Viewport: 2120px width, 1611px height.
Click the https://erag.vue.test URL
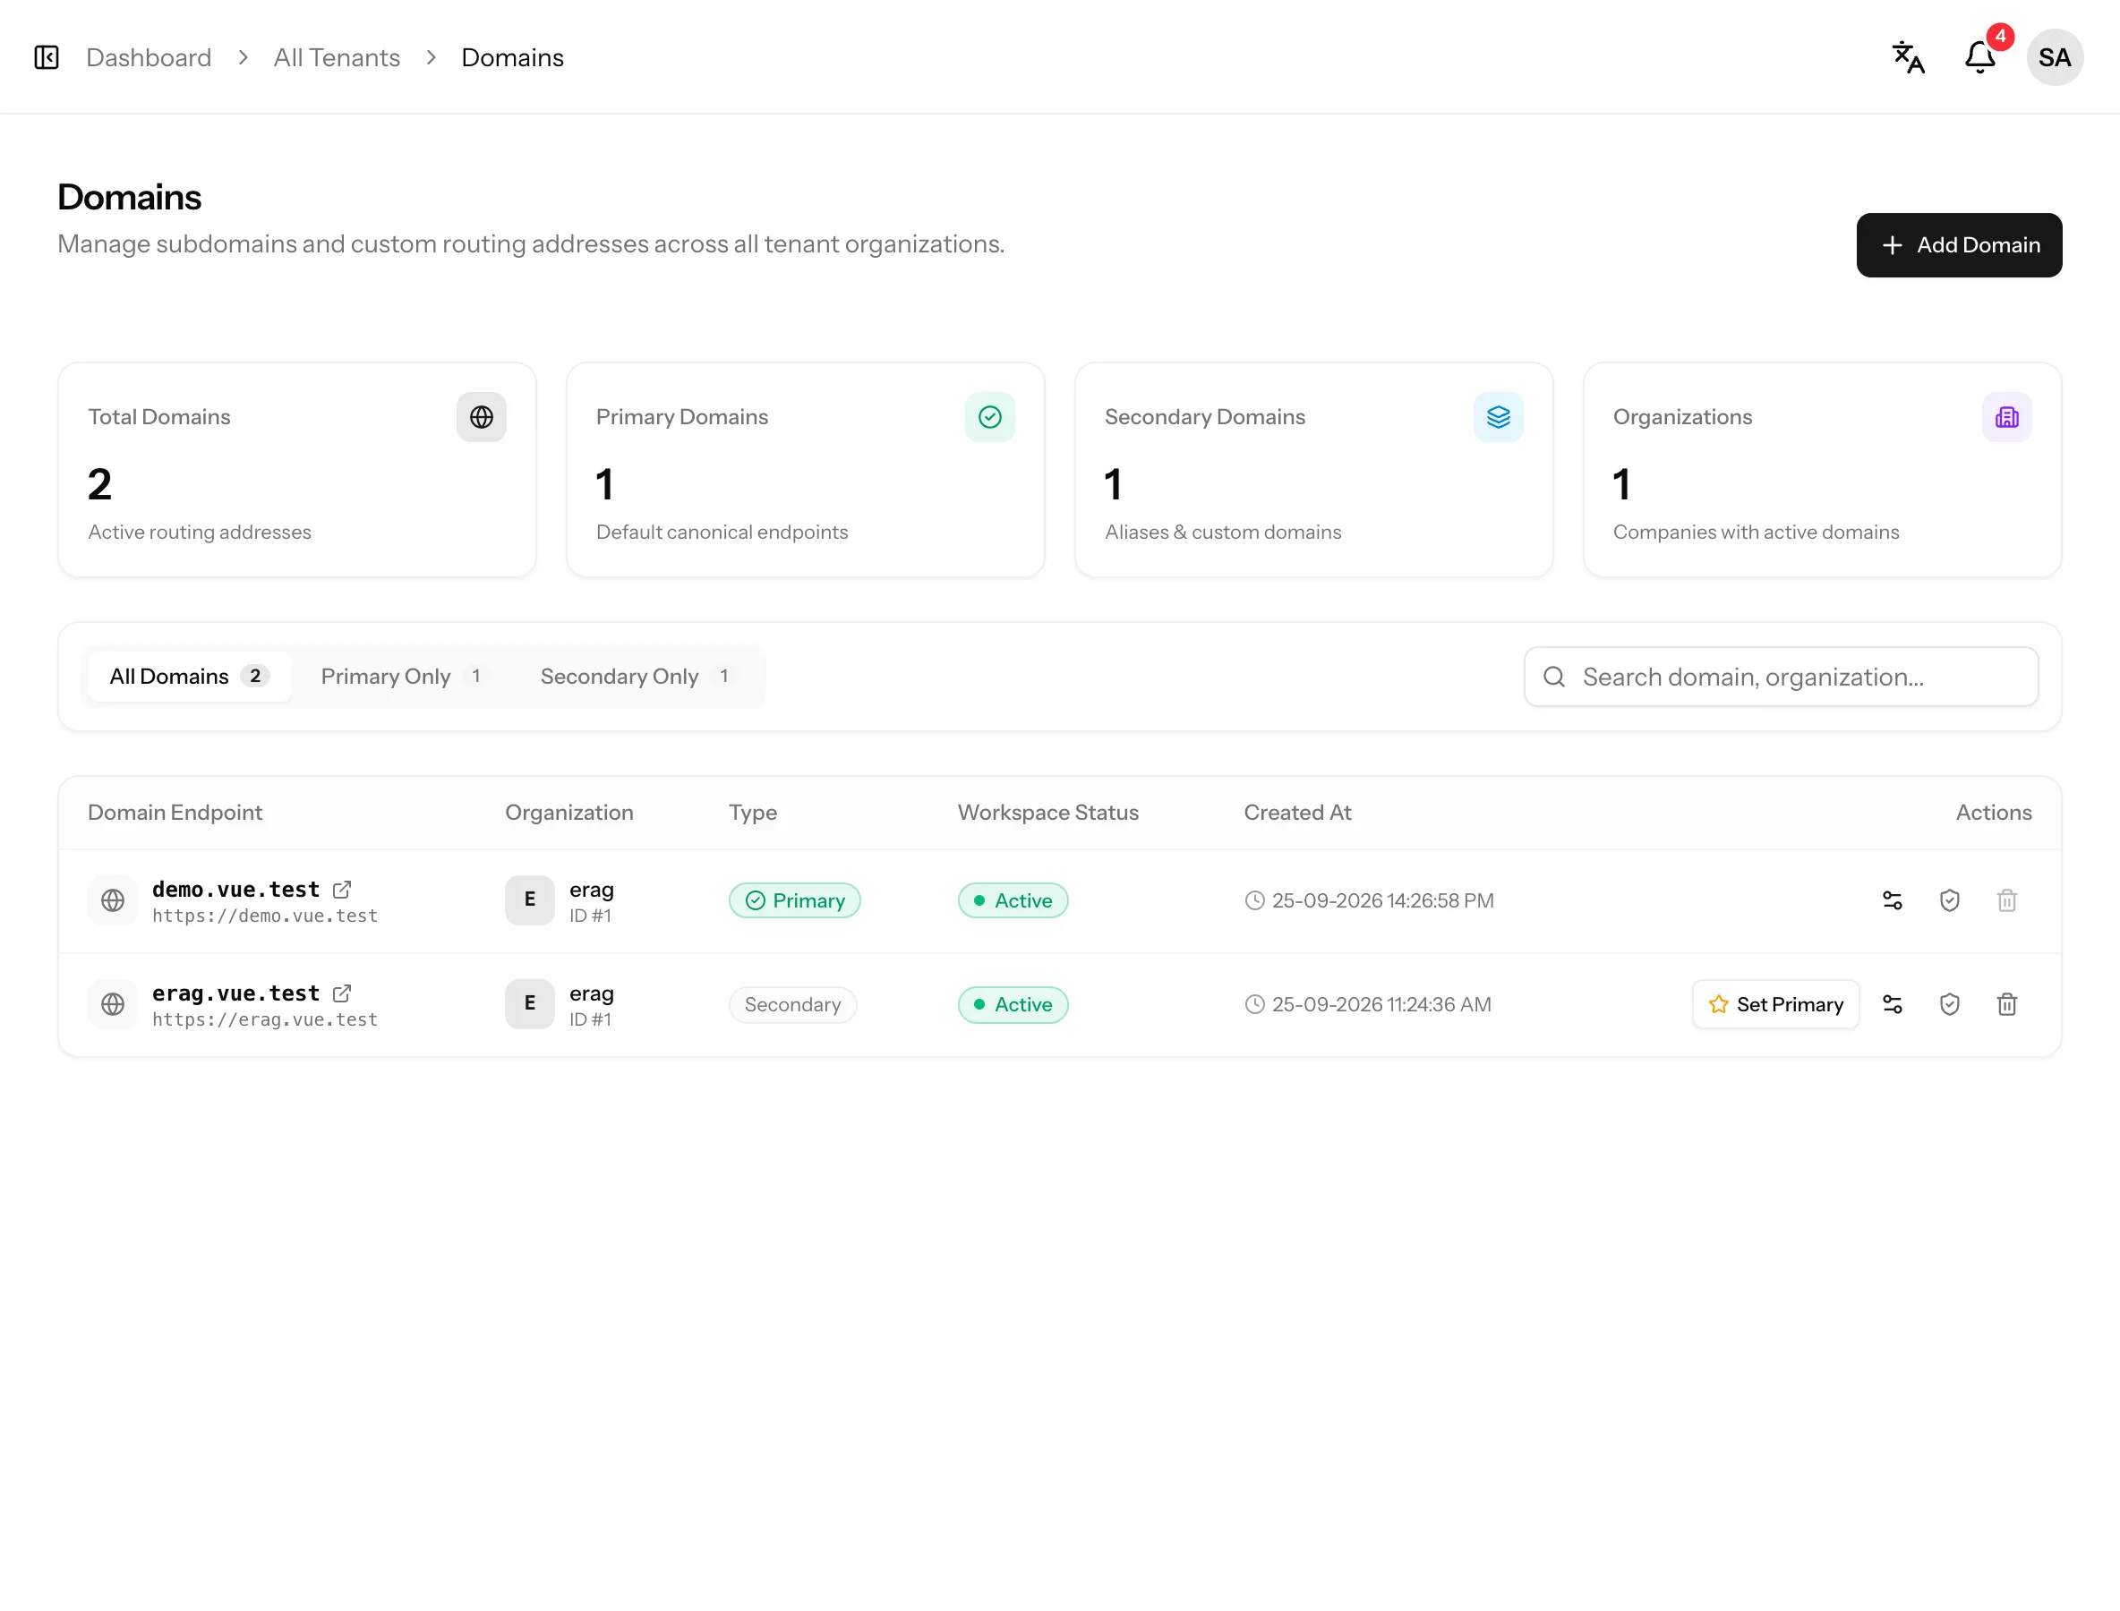[265, 1019]
